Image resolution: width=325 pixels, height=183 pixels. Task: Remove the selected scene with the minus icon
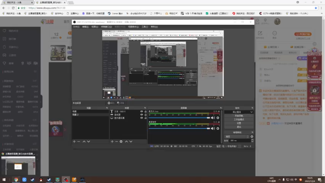coord(79,142)
